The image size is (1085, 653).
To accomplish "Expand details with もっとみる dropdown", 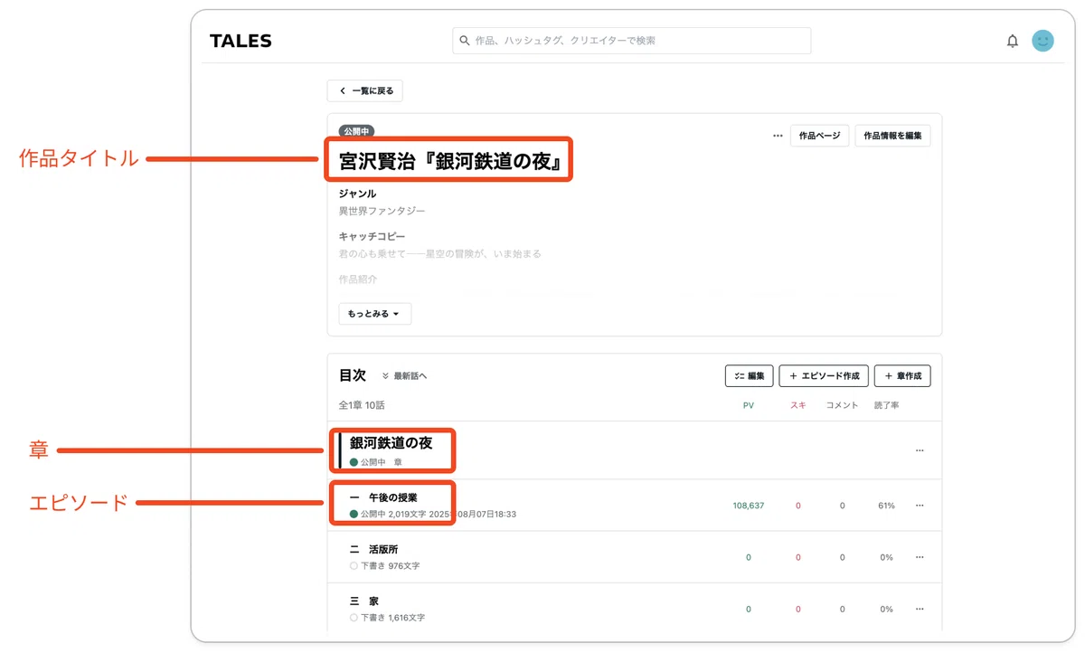I will (x=375, y=314).
